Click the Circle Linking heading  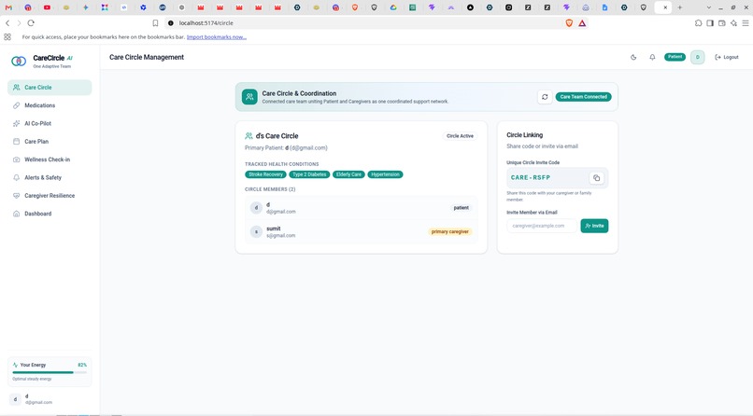(x=524, y=135)
